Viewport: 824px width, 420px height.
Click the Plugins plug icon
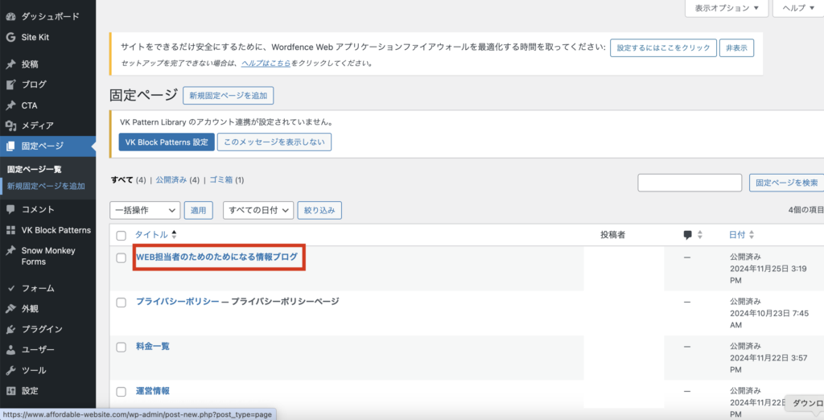point(10,329)
